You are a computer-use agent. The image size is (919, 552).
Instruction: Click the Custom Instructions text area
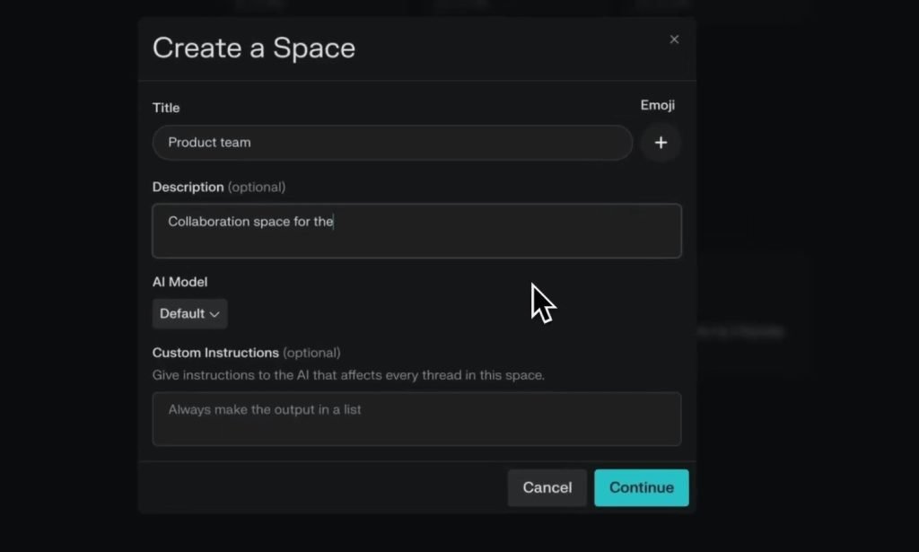tap(416, 418)
